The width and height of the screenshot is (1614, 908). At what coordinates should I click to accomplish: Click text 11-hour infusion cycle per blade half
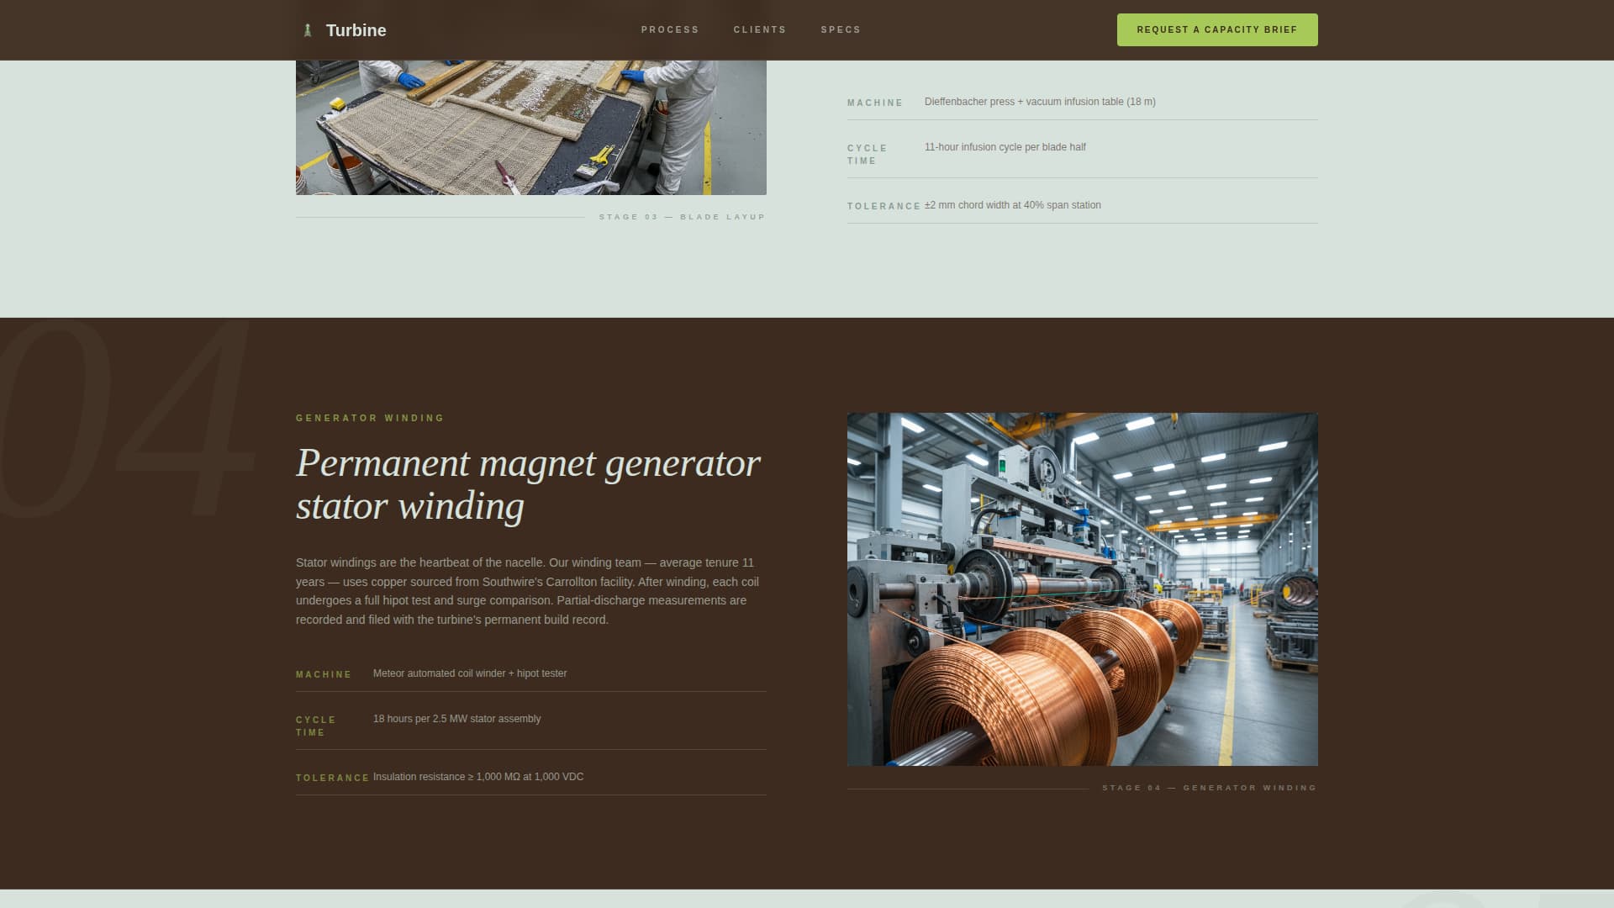pos(1005,147)
